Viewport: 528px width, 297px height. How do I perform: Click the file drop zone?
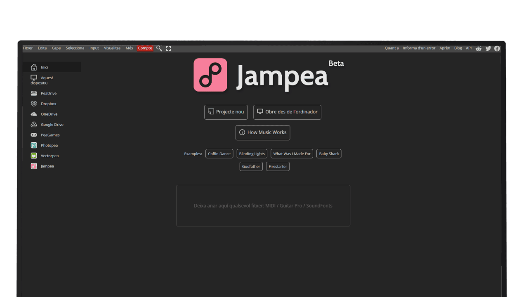(263, 205)
